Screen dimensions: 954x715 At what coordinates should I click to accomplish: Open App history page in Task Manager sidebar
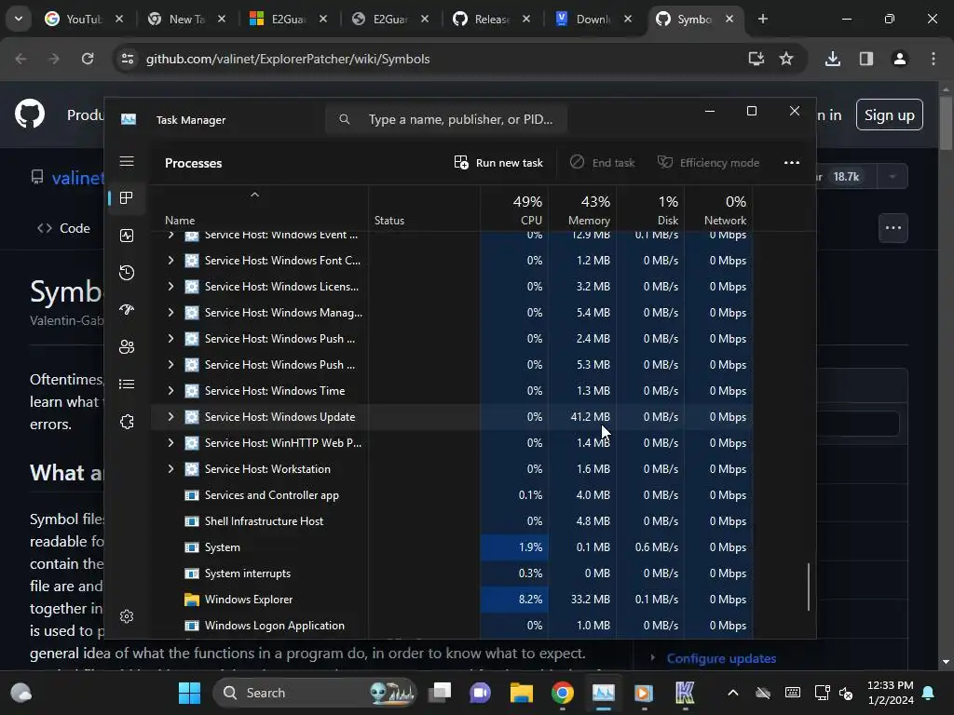point(127,273)
